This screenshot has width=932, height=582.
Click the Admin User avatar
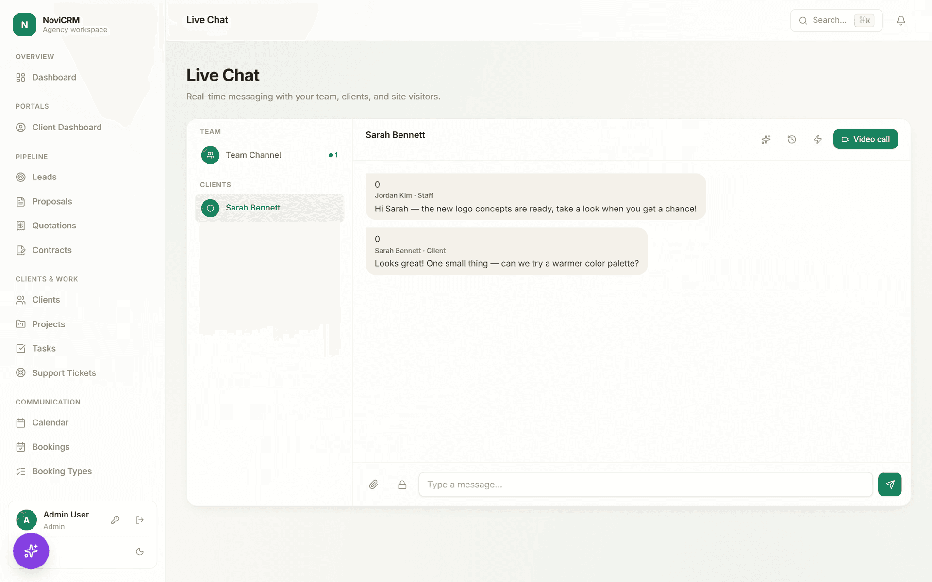[26, 520]
